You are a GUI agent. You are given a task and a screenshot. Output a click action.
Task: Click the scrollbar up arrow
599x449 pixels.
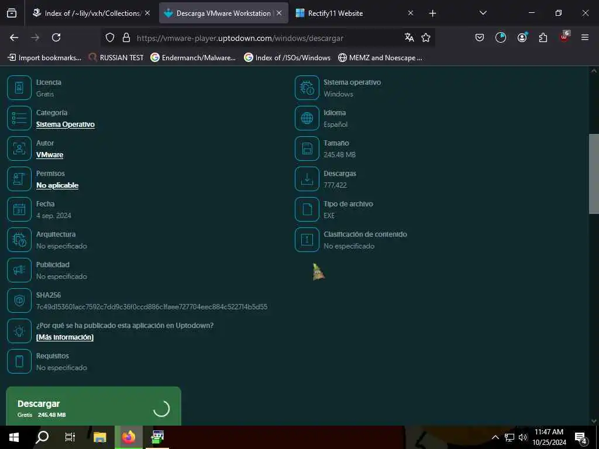pyautogui.click(x=594, y=71)
